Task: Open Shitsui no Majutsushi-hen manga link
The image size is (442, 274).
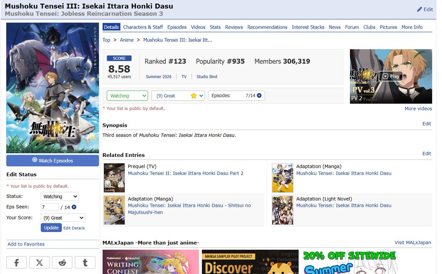Action: coord(189,209)
